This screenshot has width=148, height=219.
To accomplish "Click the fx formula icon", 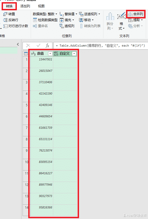I will [48, 46].
